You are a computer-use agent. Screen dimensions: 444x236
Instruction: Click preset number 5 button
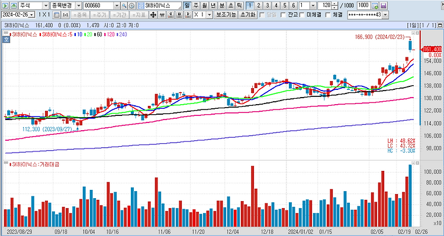pyautogui.click(x=285, y=5)
